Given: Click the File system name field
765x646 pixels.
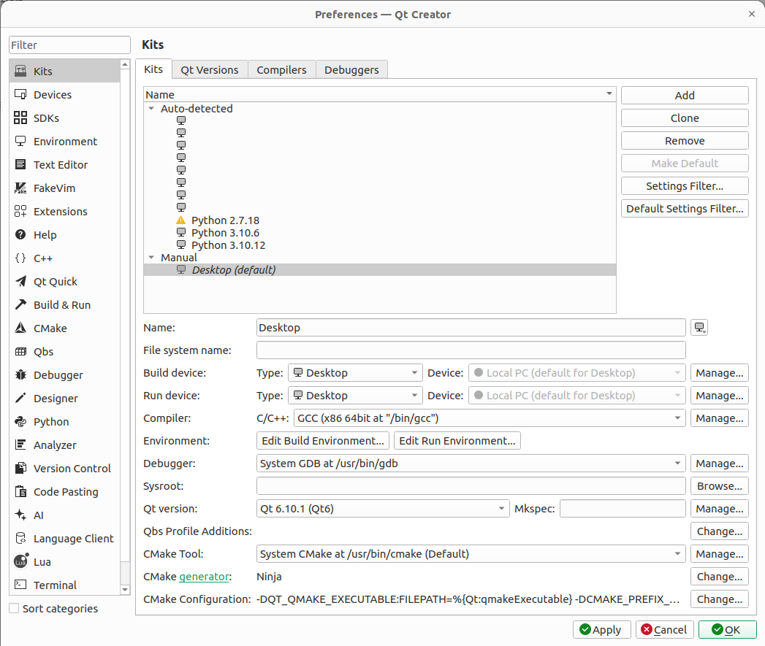Looking at the screenshot, I should click(x=471, y=350).
